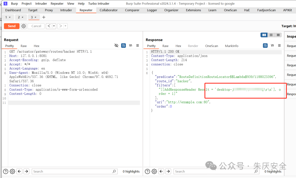
Task: Switch to OneScan top tab
Action: coord(230,10)
